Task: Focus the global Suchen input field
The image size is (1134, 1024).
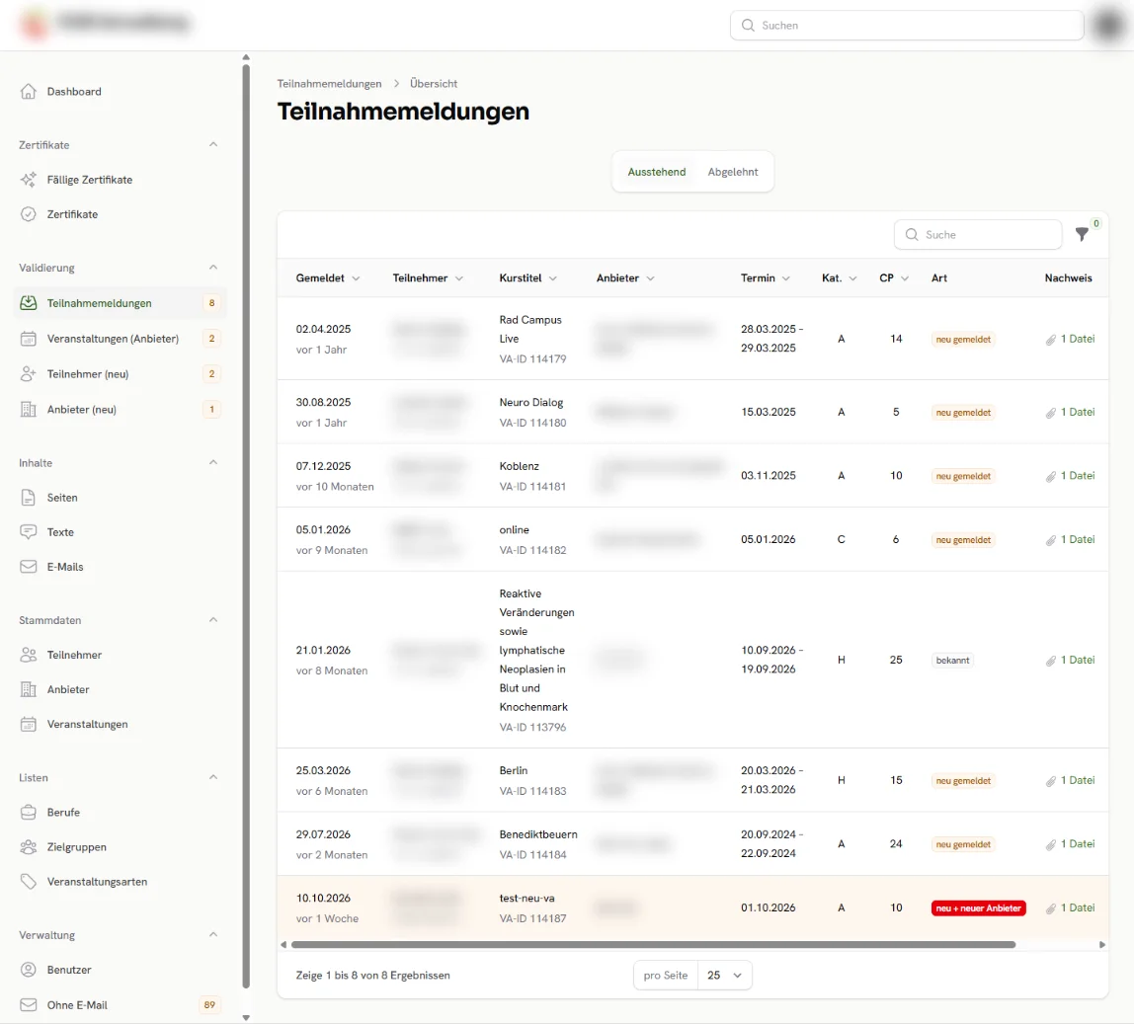Action: 907,26
